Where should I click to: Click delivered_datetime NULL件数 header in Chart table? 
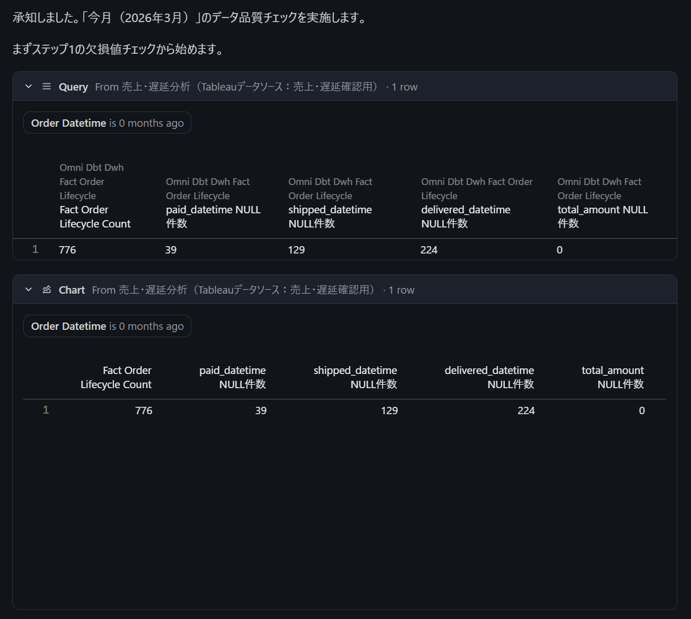tap(489, 377)
